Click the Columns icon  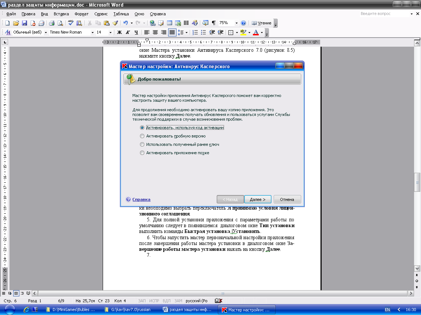[x=186, y=23]
